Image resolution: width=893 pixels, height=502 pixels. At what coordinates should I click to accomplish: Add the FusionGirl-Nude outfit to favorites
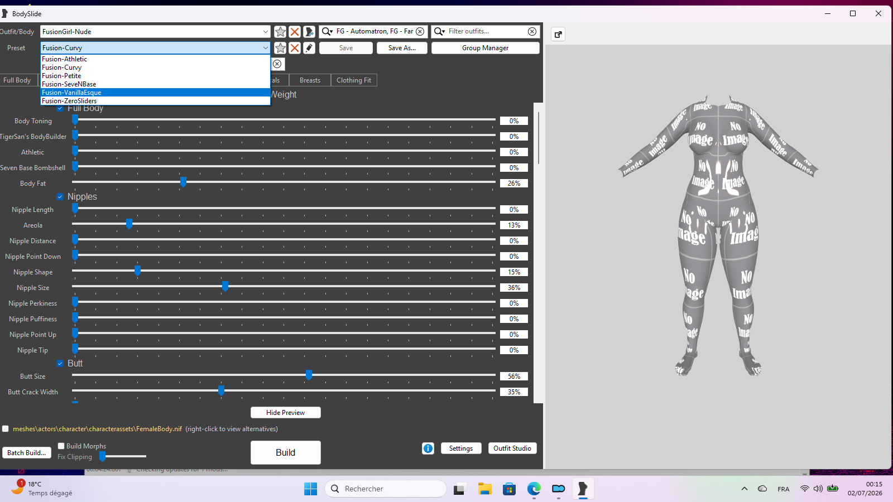pyautogui.click(x=280, y=32)
